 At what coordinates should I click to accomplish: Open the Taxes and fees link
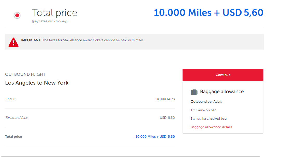pos(16,118)
